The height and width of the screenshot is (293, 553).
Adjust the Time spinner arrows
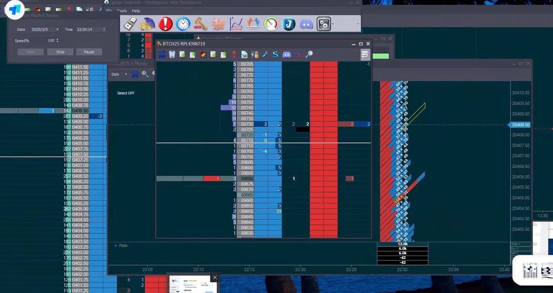coord(104,30)
